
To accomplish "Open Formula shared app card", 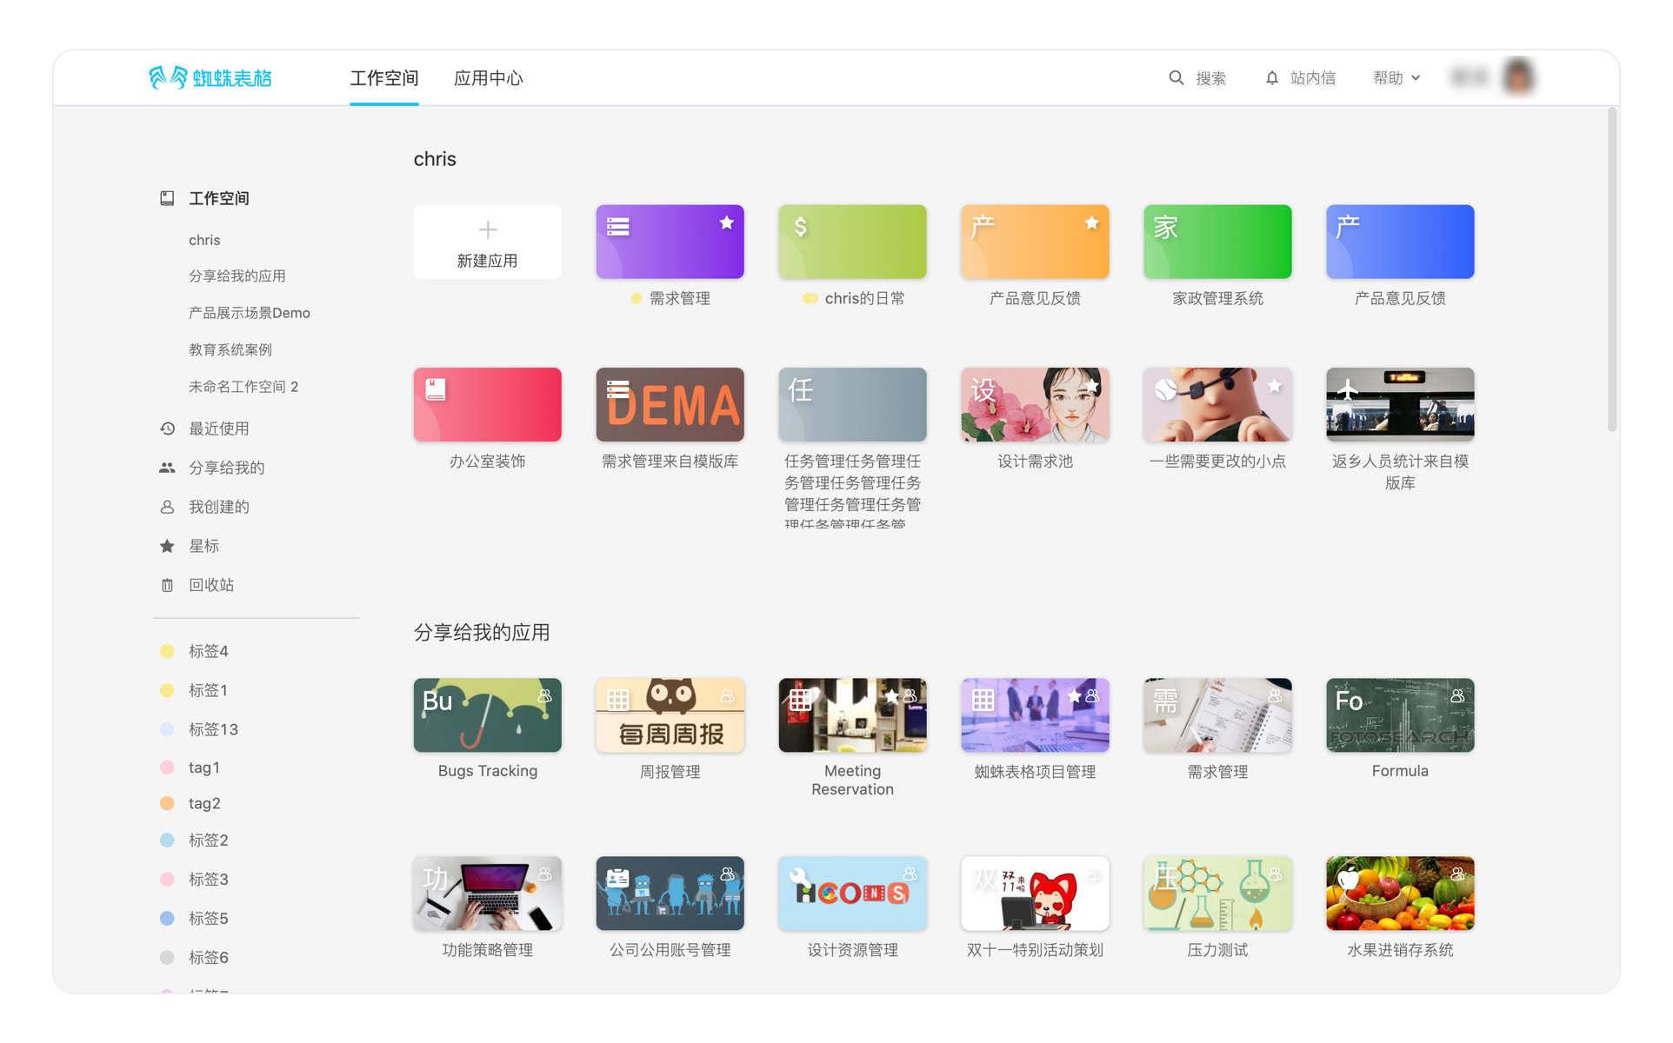I will click(x=1400, y=715).
